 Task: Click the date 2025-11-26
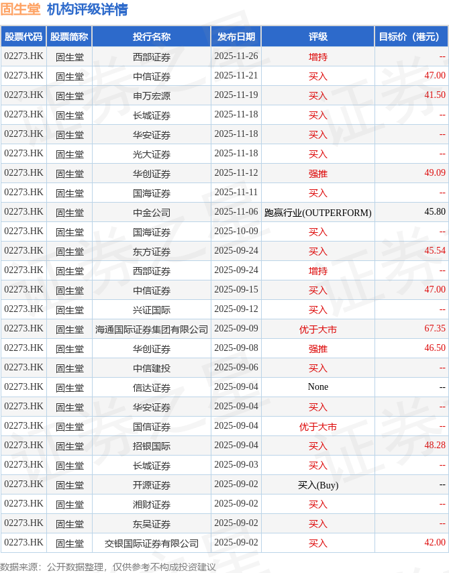[236, 56]
